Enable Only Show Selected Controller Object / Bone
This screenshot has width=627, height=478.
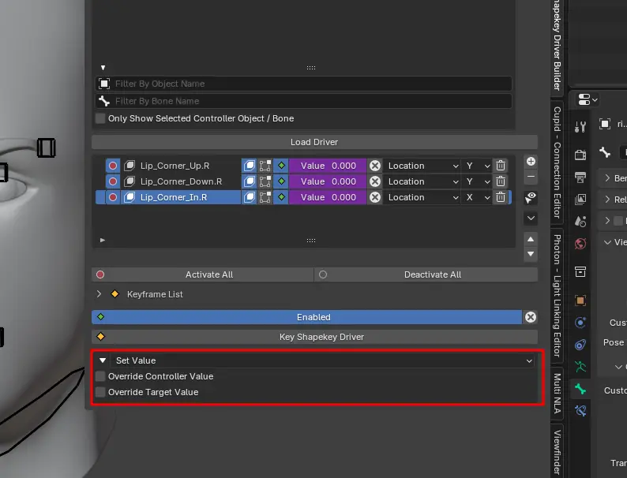click(x=100, y=118)
